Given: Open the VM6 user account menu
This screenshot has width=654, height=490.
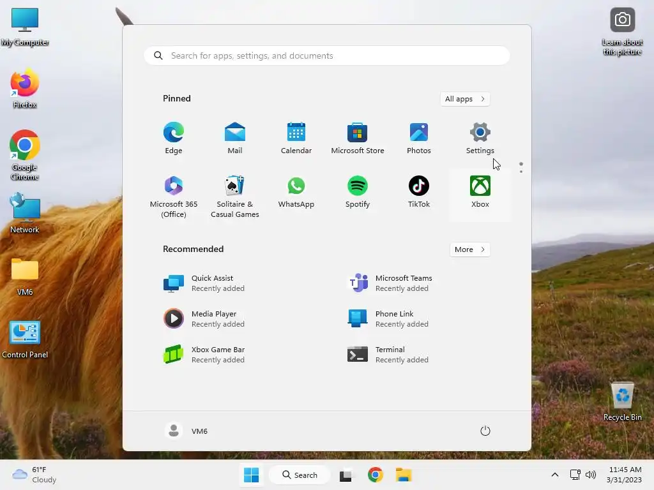Looking at the screenshot, I should click(x=186, y=431).
